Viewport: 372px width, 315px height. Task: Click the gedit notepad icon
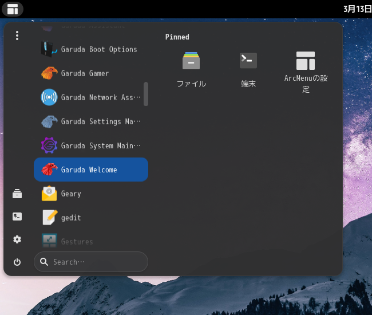(x=50, y=217)
